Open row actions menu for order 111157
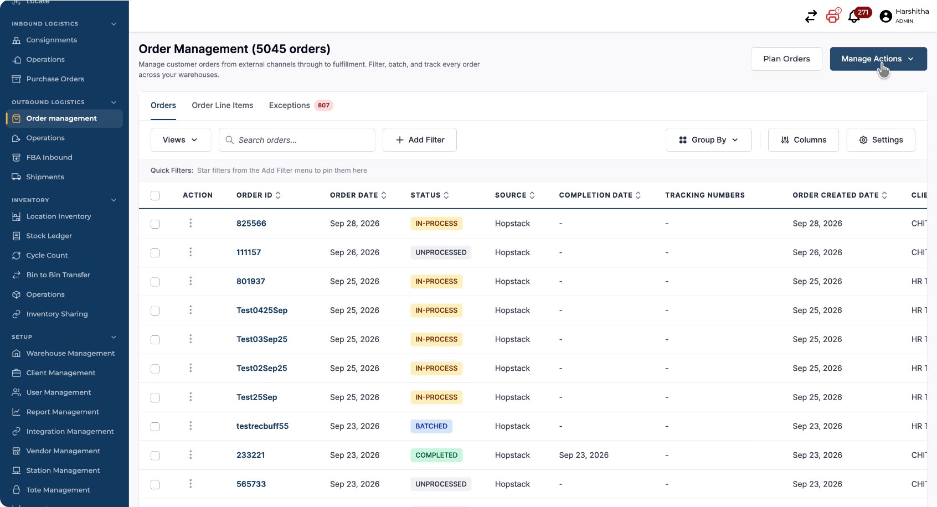The image size is (937, 507). pos(191,252)
